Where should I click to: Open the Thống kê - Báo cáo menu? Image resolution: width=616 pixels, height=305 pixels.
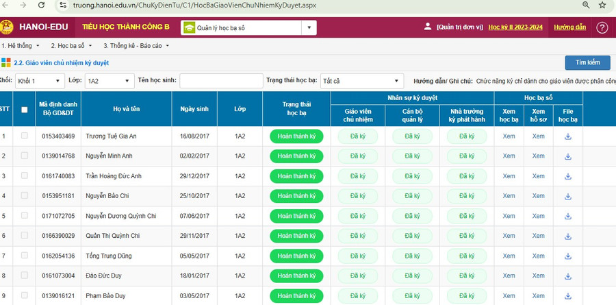tap(136, 46)
